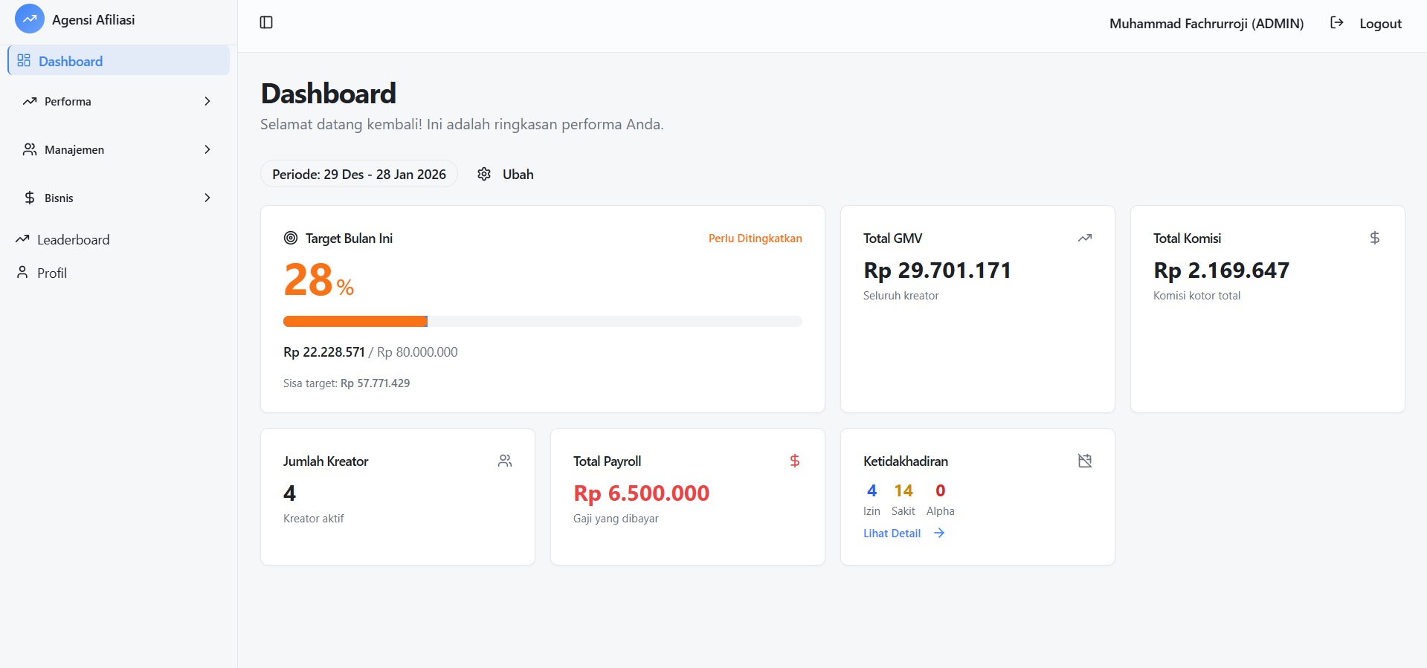
Task: Click the Bisnis dollar icon
Action: [30, 198]
